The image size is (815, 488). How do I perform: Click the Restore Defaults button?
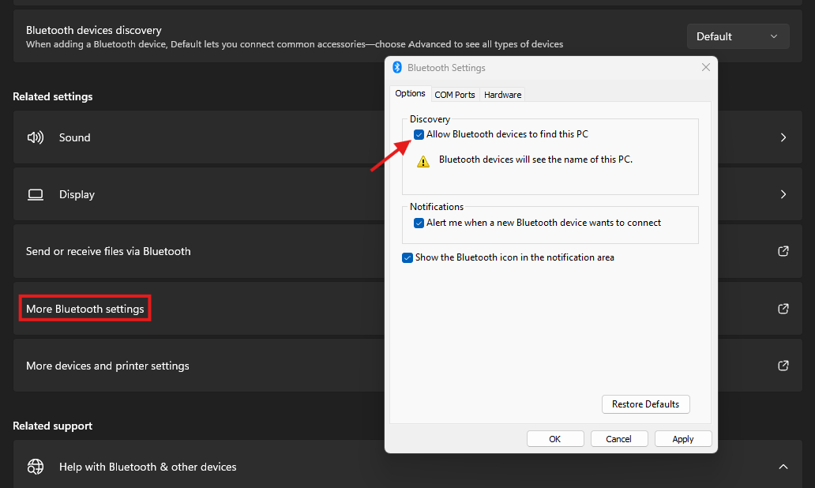(x=645, y=404)
